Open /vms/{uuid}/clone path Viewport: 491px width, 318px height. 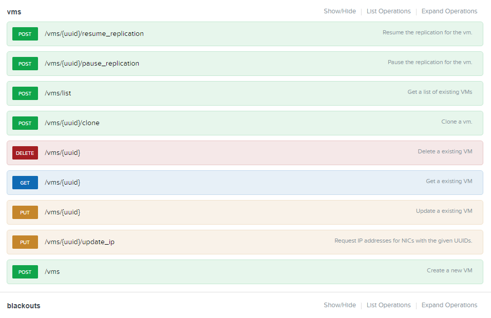72,123
